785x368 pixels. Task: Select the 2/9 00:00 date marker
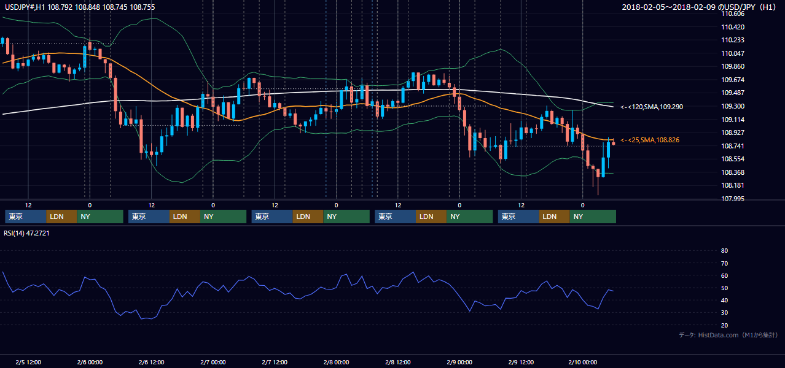[459, 362]
